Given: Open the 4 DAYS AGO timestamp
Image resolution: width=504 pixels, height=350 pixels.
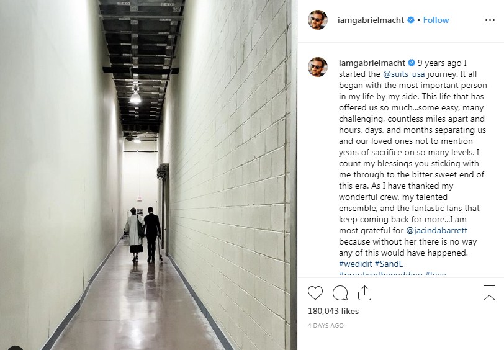Looking at the screenshot, I should 326,326.
